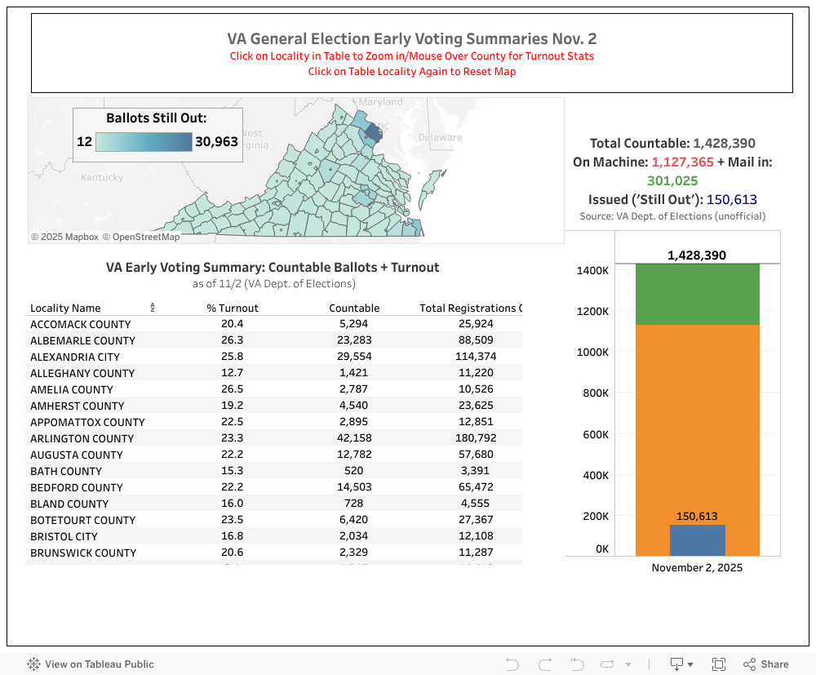This screenshot has width=816, height=675.
Task: Open the replay speed dropdown arrow
Action: (627, 664)
